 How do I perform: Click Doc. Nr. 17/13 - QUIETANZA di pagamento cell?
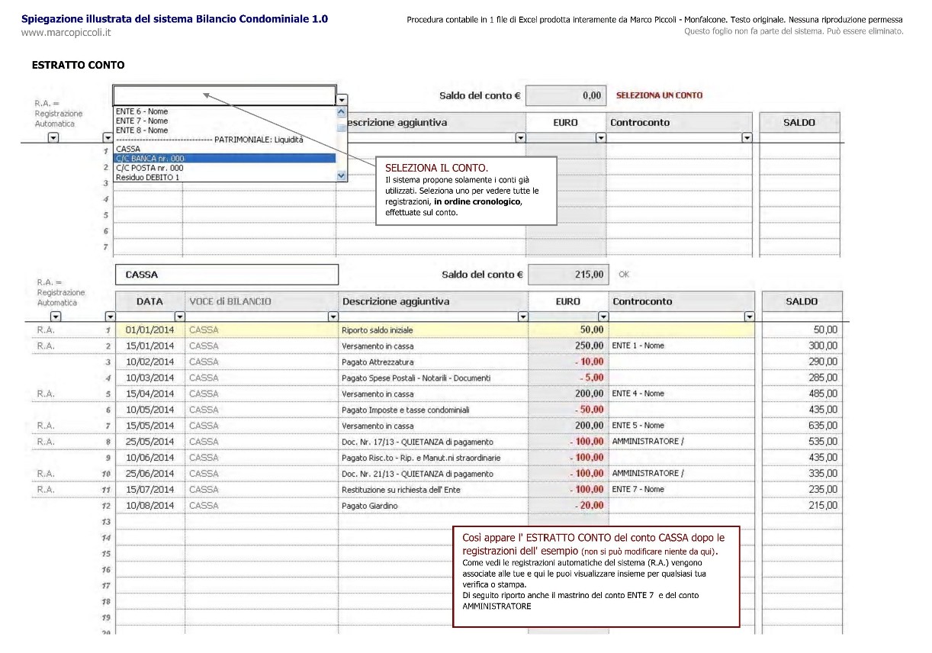tap(433, 442)
